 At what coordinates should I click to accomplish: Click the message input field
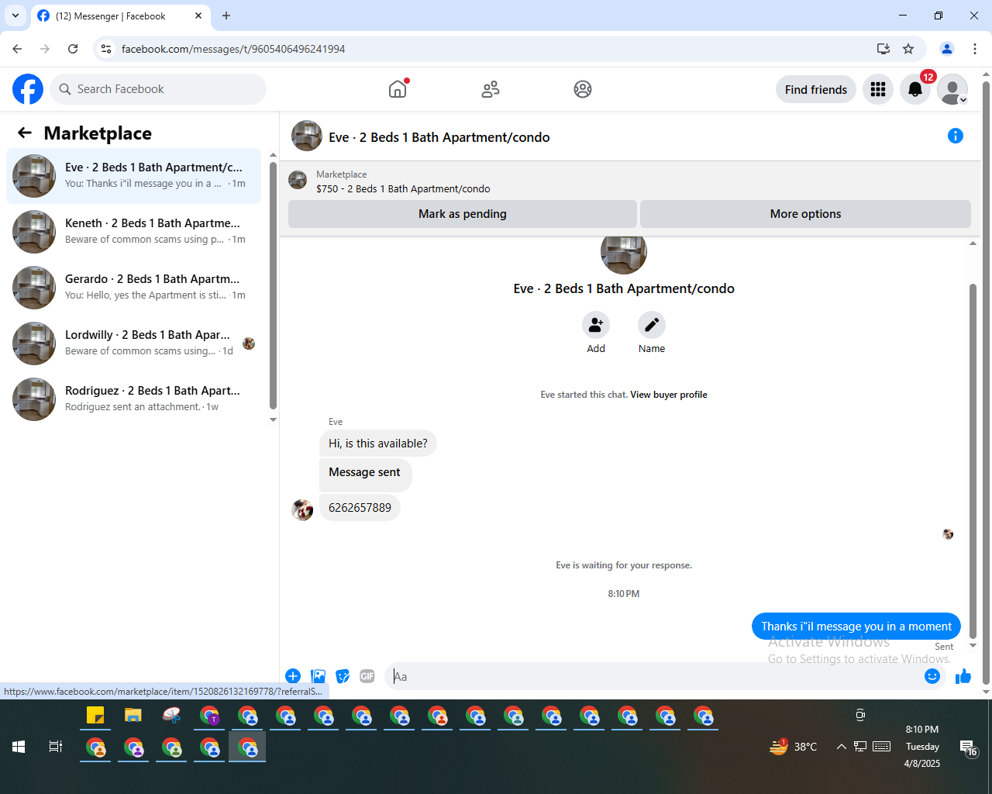pyautogui.click(x=655, y=676)
